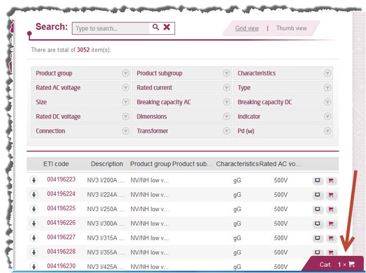Screen dimensions: 366x273
Task: Open ETI code 004196223 link
Action: [x=61, y=179]
